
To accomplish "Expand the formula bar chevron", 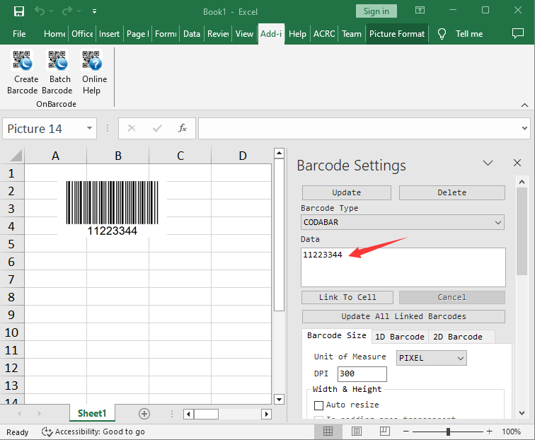I will click(x=524, y=129).
